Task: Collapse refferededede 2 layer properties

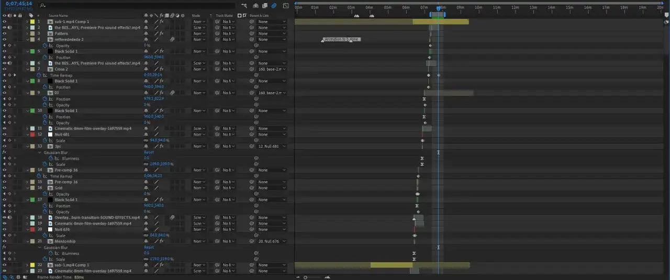Action: pyautogui.click(x=27, y=39)
